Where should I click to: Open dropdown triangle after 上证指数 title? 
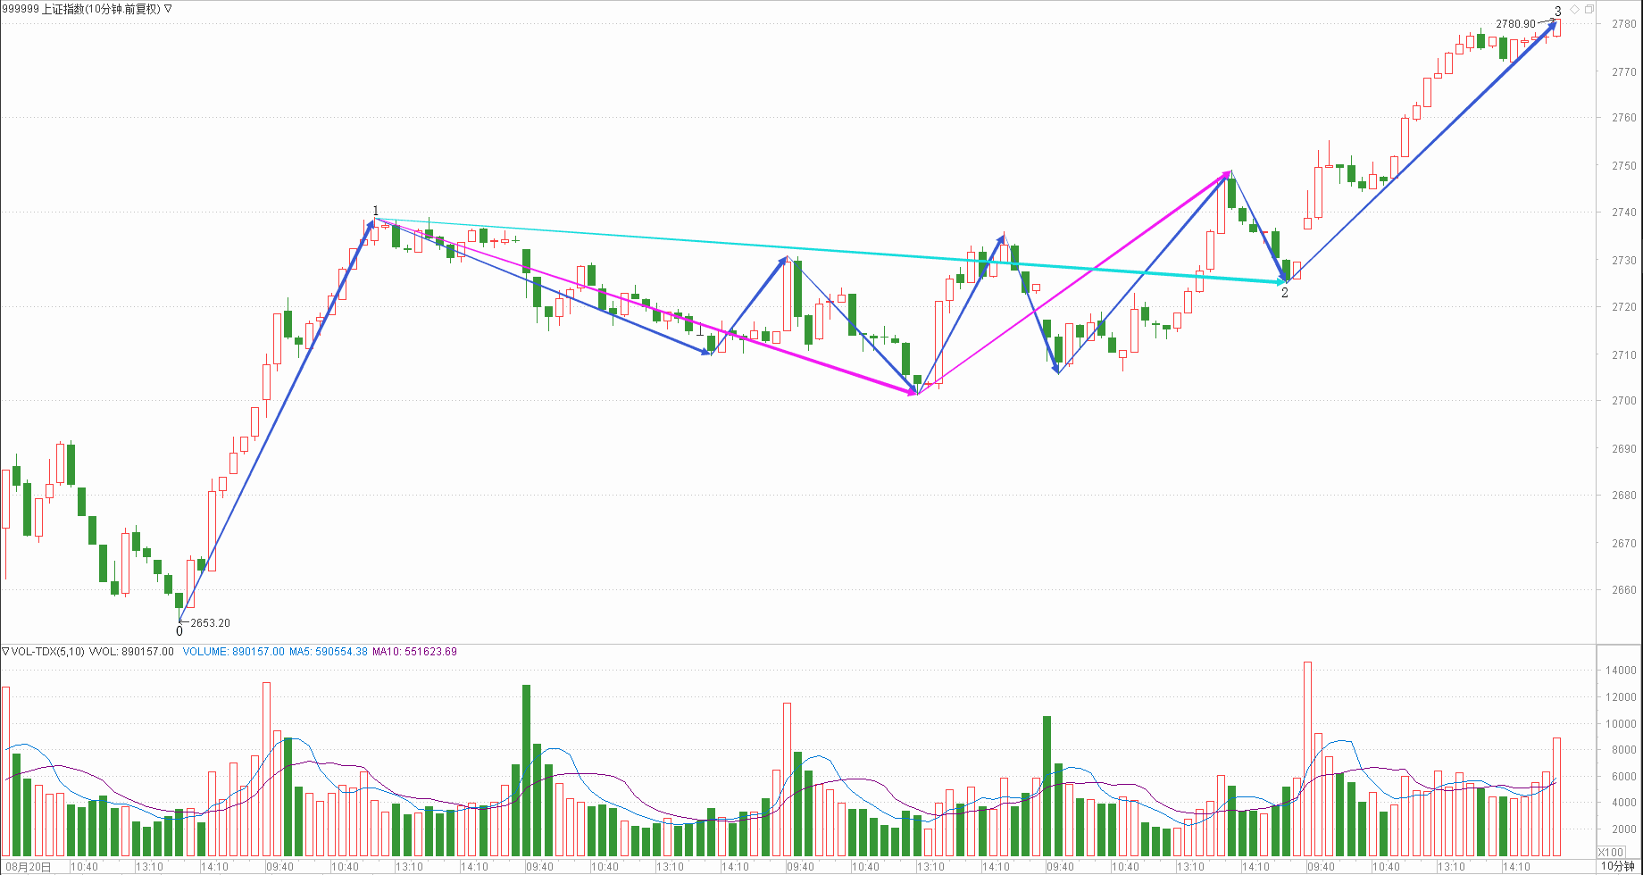[169, 9]
